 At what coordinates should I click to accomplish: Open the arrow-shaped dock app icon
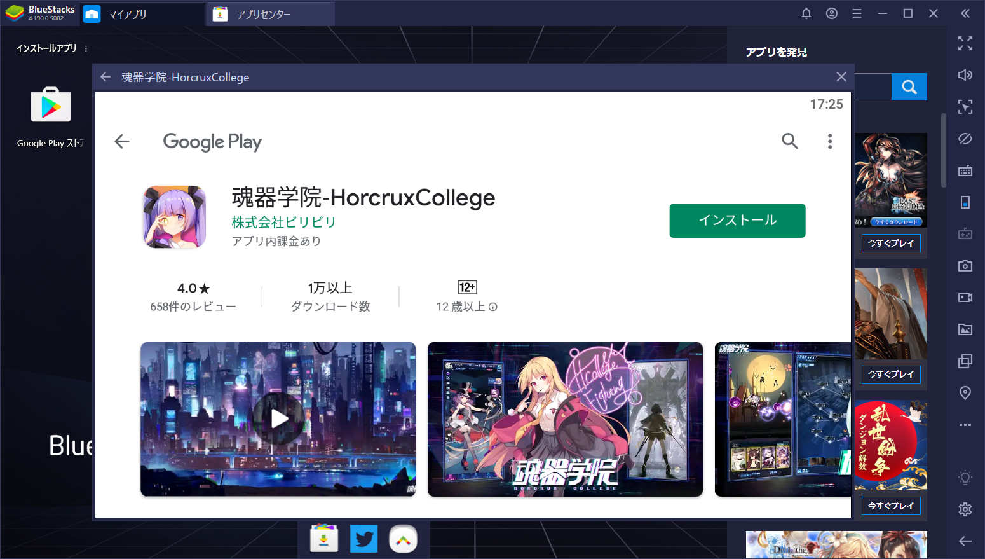(403, 539)
